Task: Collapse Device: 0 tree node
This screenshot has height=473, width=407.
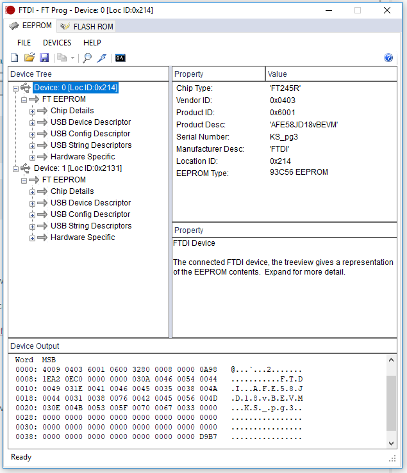Action: (x=16, y=88)
